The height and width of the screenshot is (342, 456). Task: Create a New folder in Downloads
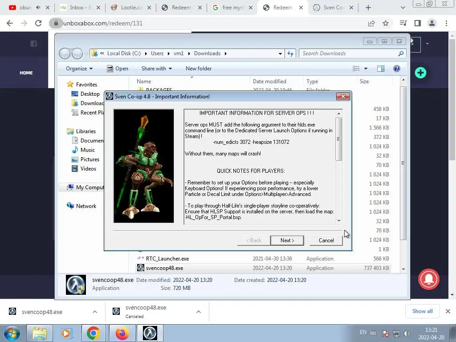199,68
